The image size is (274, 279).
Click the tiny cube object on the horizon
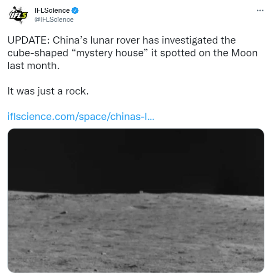click(x=141, y=192)
